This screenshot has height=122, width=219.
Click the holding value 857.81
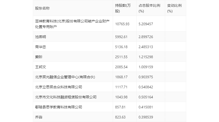coord(120,107)
